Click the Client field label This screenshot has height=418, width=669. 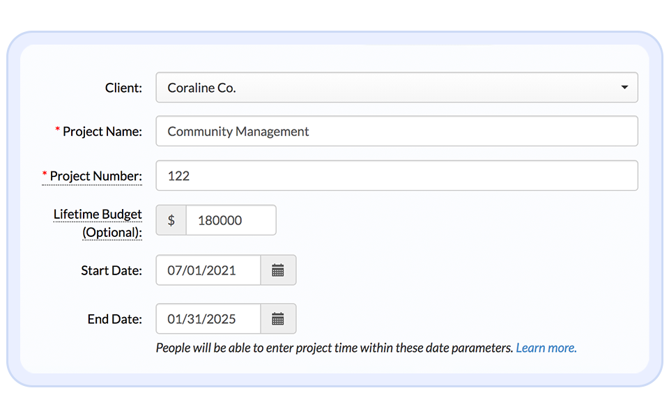123,87
